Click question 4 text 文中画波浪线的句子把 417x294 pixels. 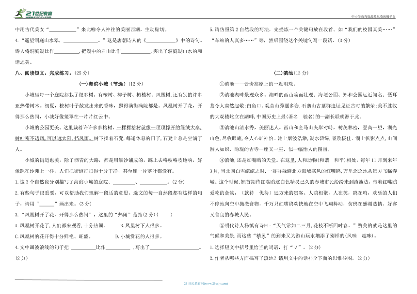(45, 248)
